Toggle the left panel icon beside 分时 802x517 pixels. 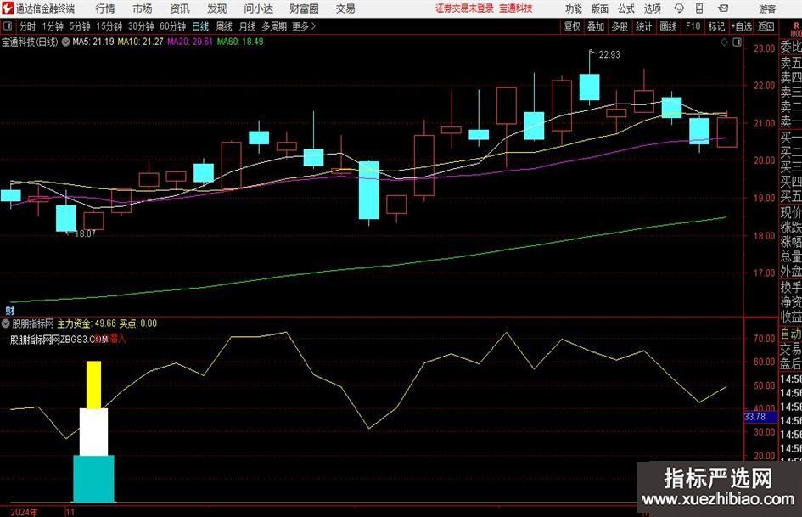click(8, 26)
